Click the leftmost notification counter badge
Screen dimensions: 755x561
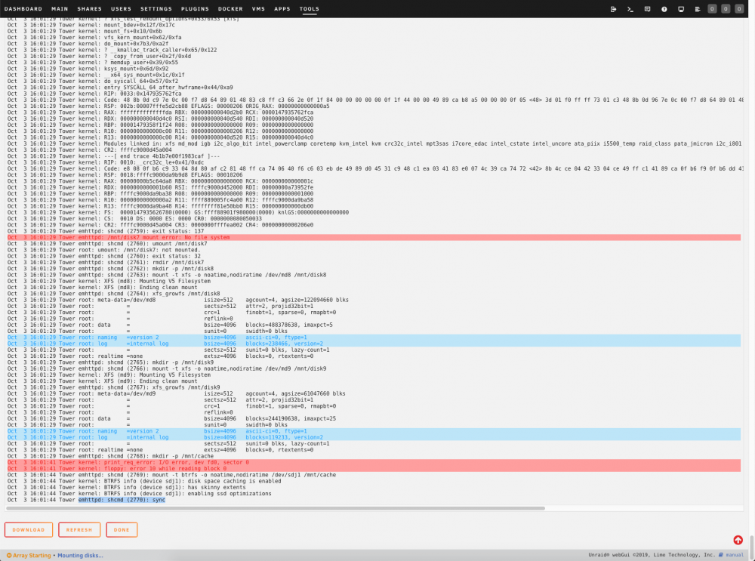pyautogui.click(x=712, y=8)
